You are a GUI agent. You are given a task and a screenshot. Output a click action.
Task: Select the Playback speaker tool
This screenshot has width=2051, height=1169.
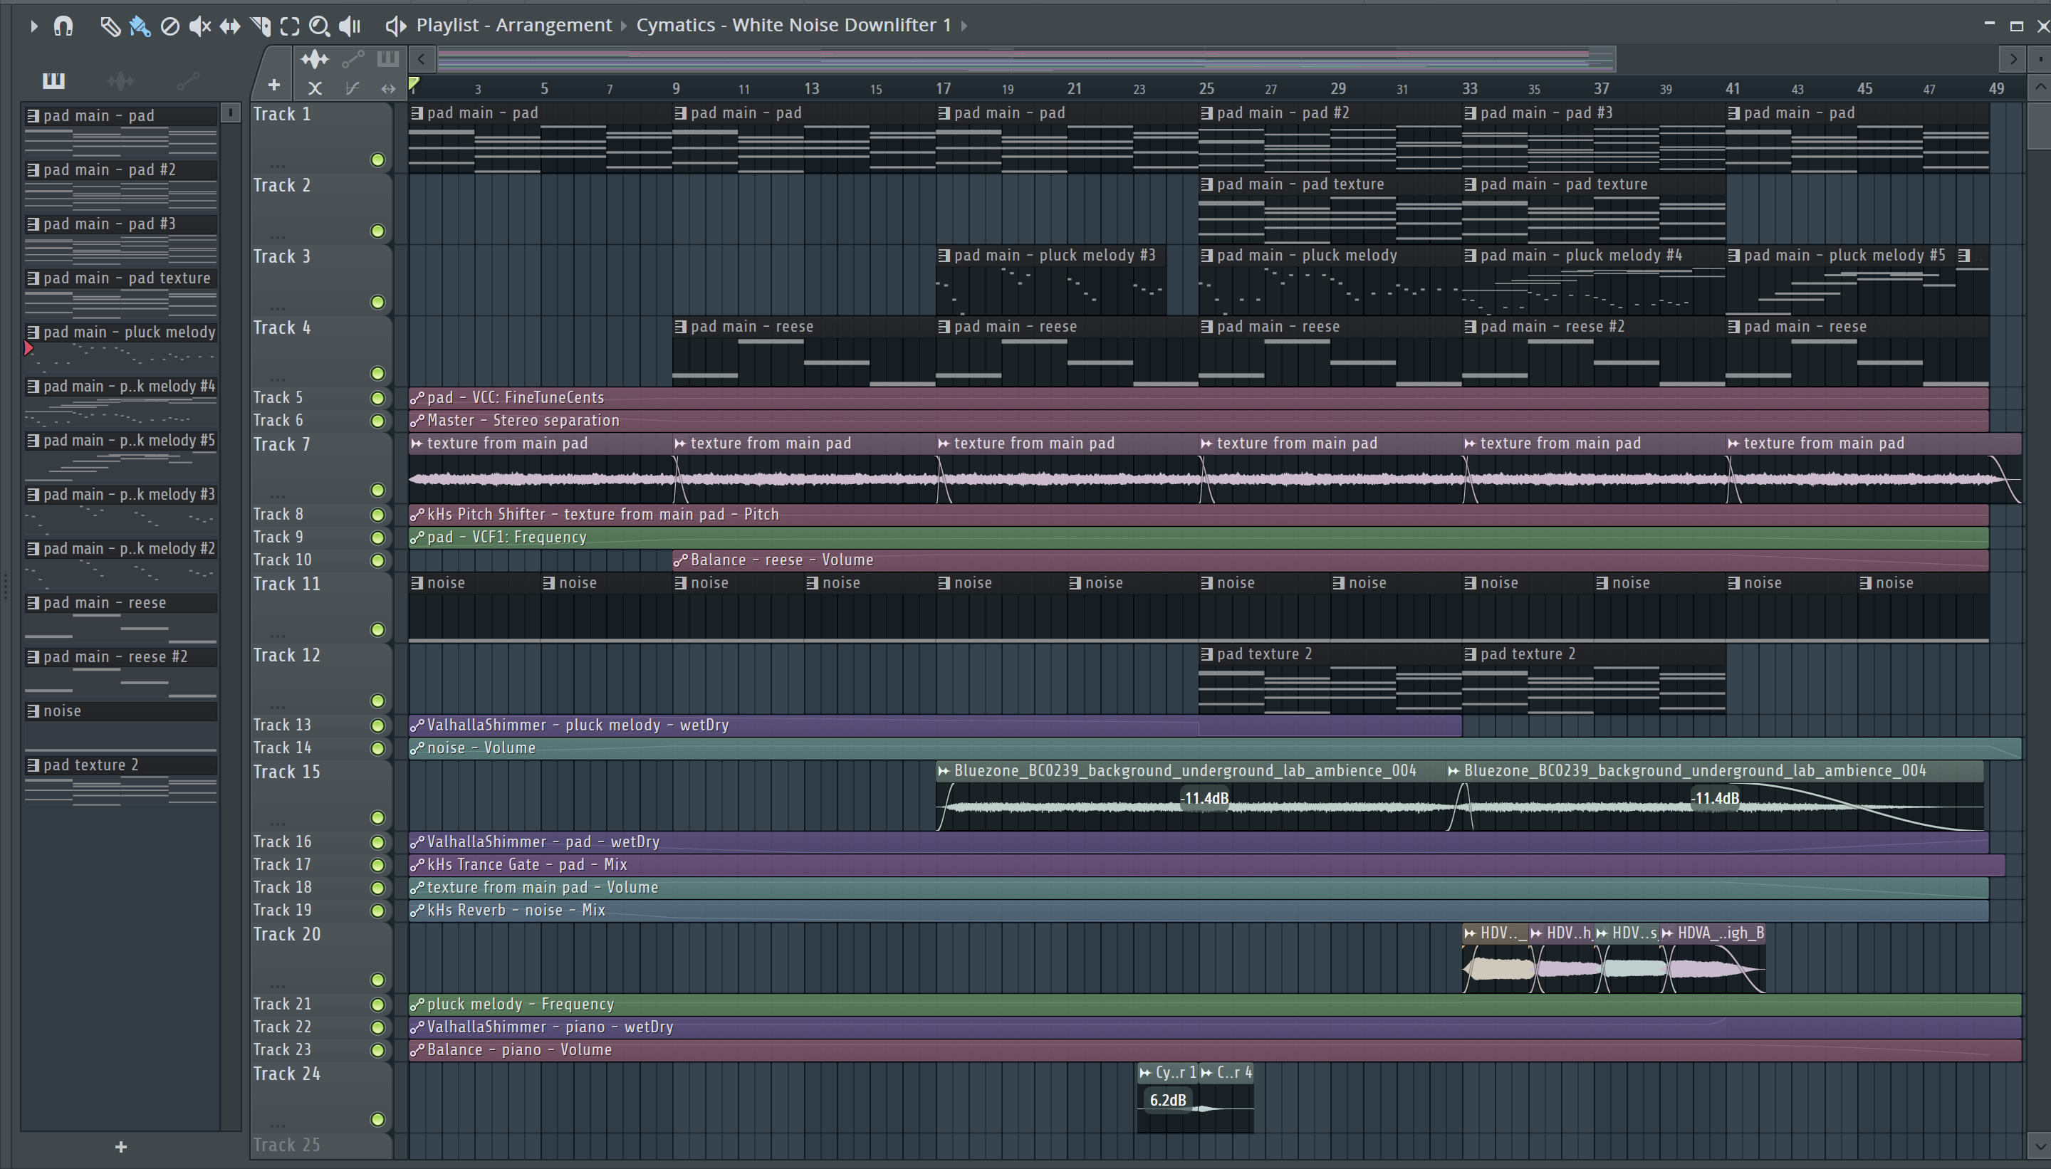350,26
